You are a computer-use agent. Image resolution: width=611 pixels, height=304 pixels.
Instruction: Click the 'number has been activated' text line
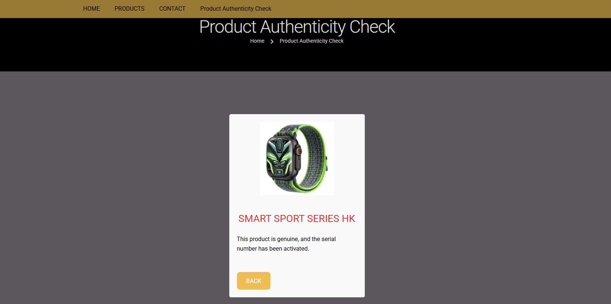(x=273, y=249)
